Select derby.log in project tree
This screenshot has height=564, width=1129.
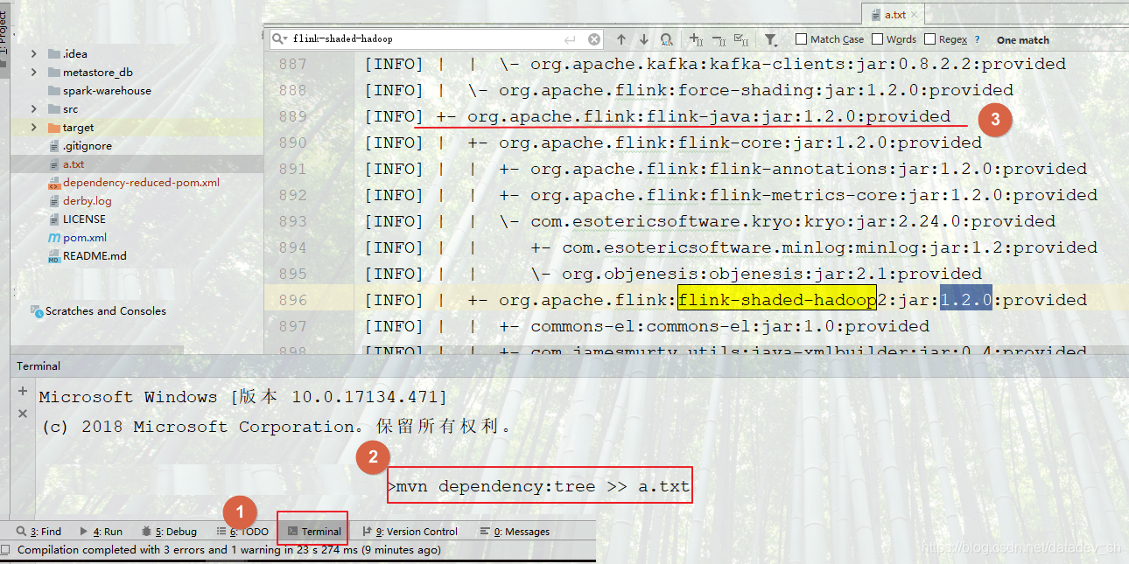point(87,200)
